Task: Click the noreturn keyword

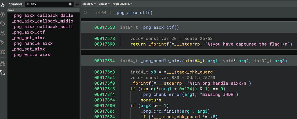Action: pyautogui.click(x=151, y=100)
